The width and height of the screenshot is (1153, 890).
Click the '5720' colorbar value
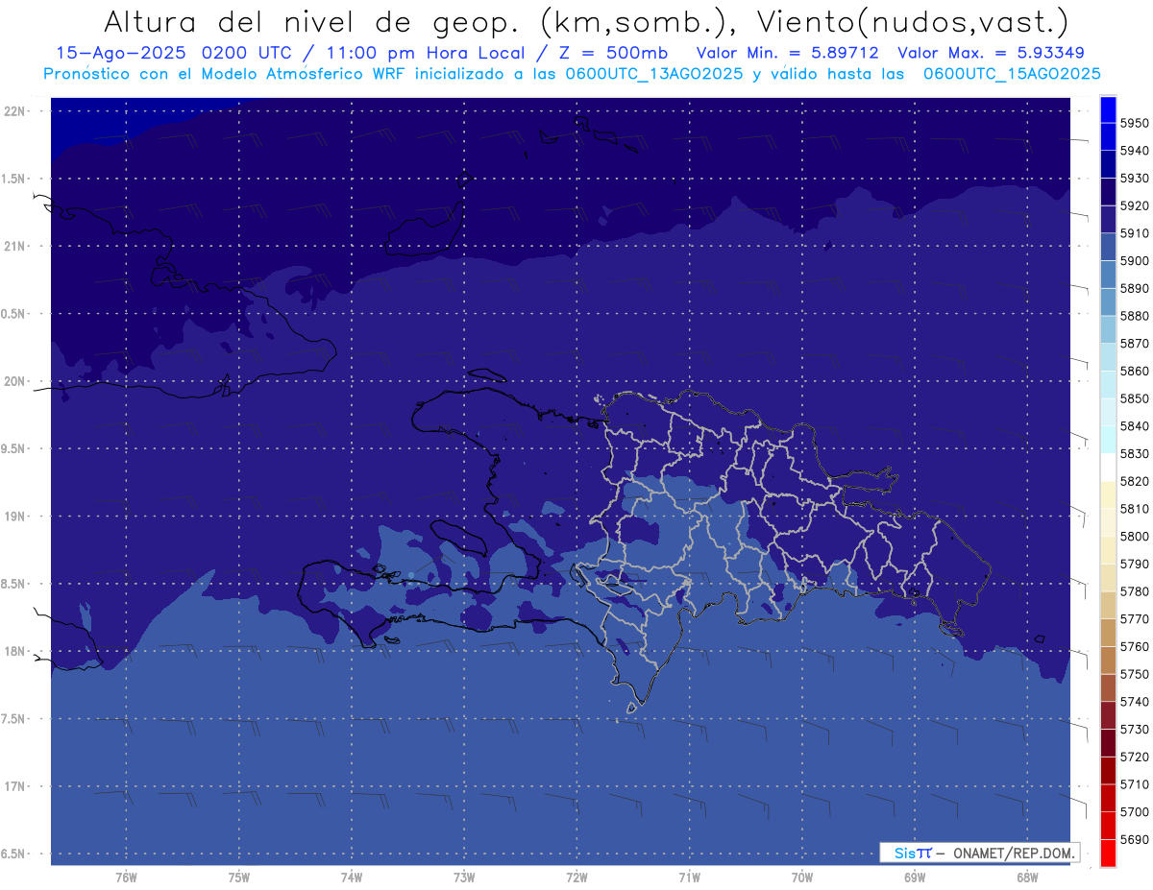click(1135, 757)
